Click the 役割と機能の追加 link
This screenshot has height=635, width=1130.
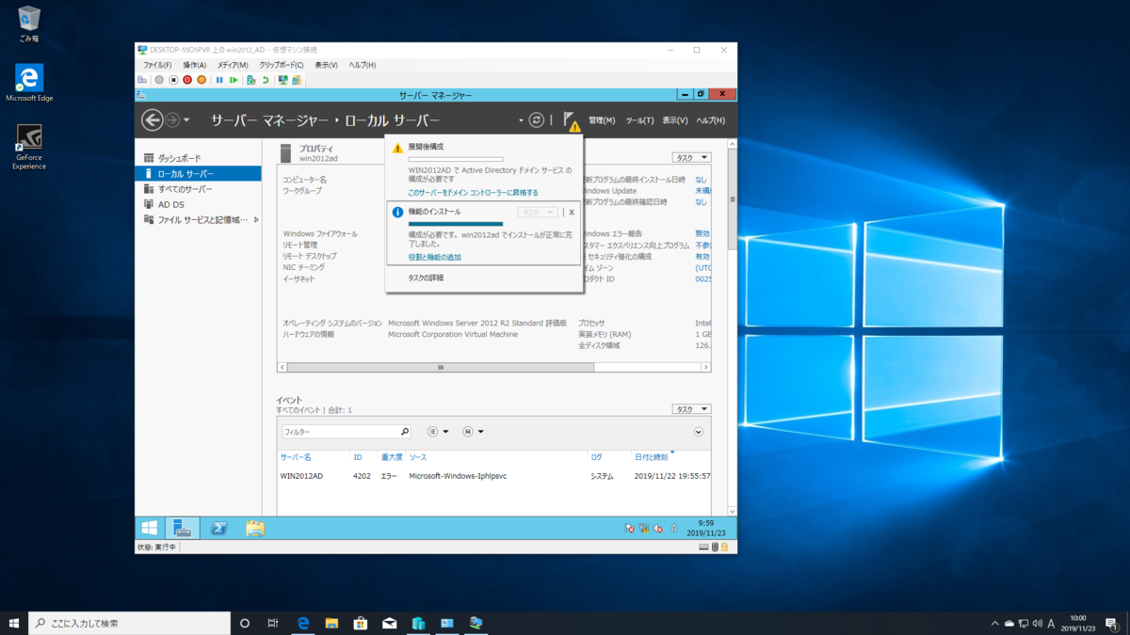[434, 258]
